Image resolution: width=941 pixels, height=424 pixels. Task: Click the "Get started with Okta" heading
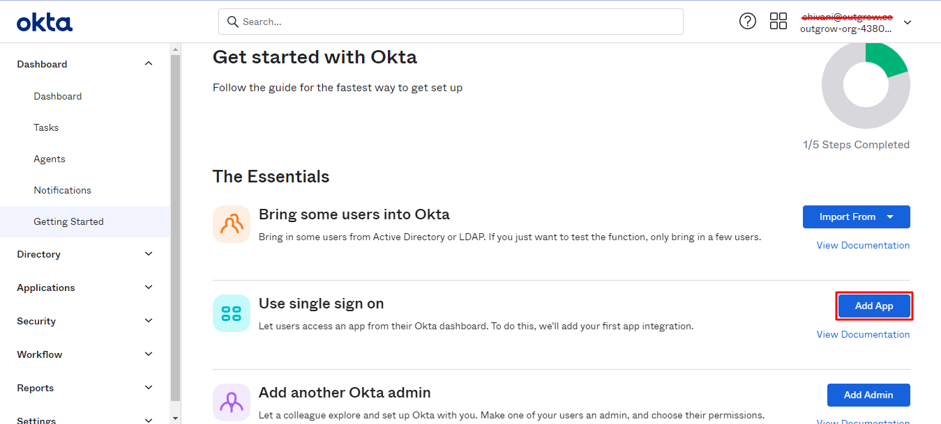coord(315,57)
